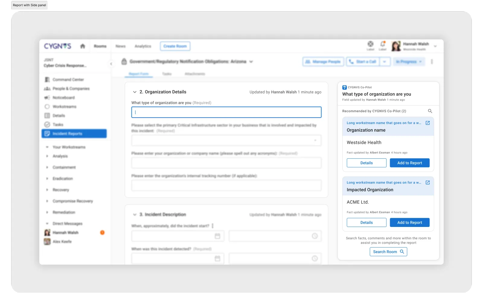483x304 pixels.
Task: Open clock icon for incident detected time
Action: 315,259
